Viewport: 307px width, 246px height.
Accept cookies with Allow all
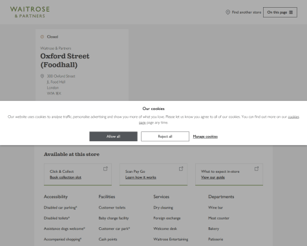point(113,137)
